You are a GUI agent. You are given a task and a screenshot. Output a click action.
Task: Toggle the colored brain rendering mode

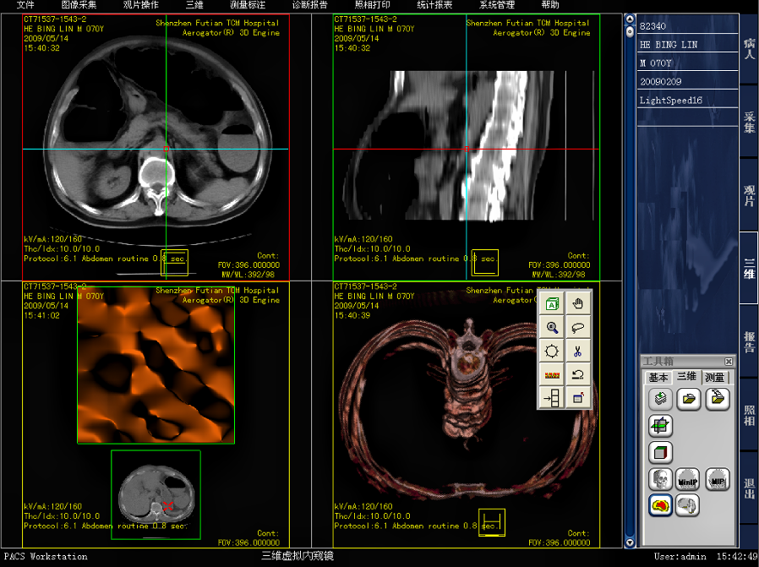pyautogui.click(x=660, y=505)
